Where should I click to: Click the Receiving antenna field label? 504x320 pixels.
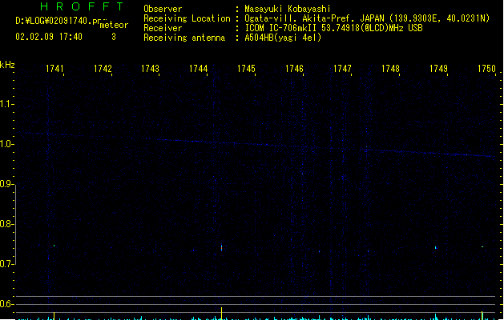point(184,38)
